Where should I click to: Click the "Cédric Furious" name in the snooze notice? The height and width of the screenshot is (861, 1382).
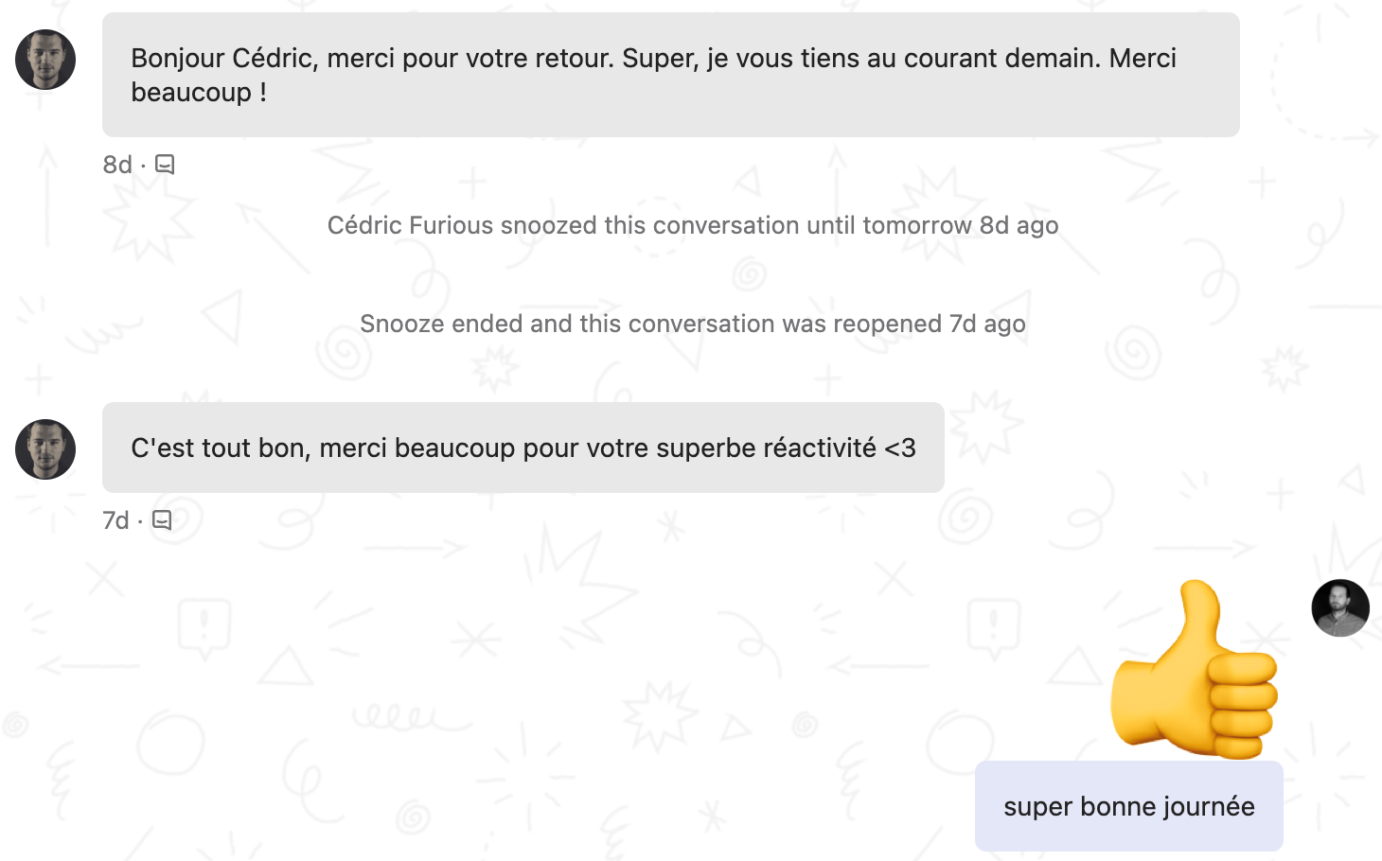[410, 225]
